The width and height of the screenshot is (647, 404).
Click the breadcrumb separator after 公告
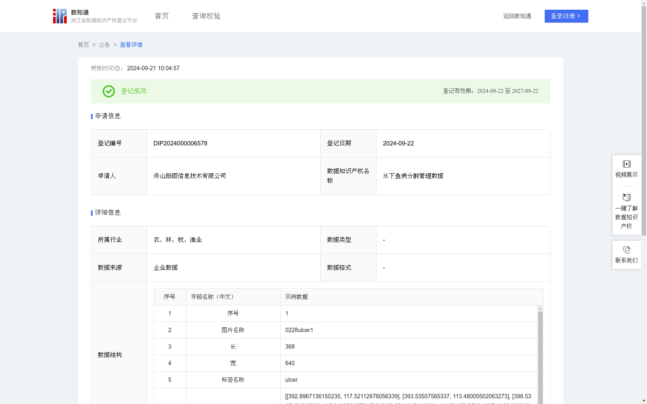click(114, 45)
